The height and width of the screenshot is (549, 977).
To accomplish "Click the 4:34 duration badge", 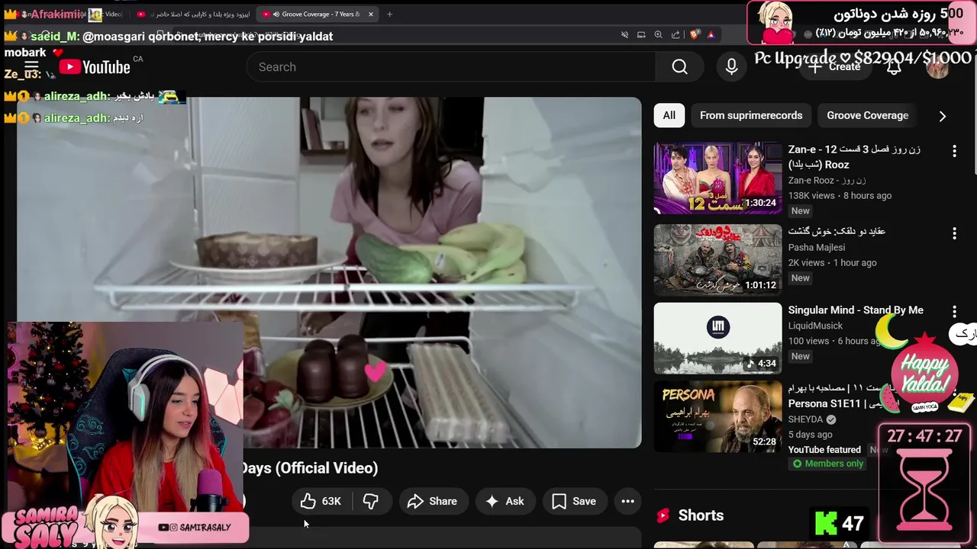I will pos(763,364).
